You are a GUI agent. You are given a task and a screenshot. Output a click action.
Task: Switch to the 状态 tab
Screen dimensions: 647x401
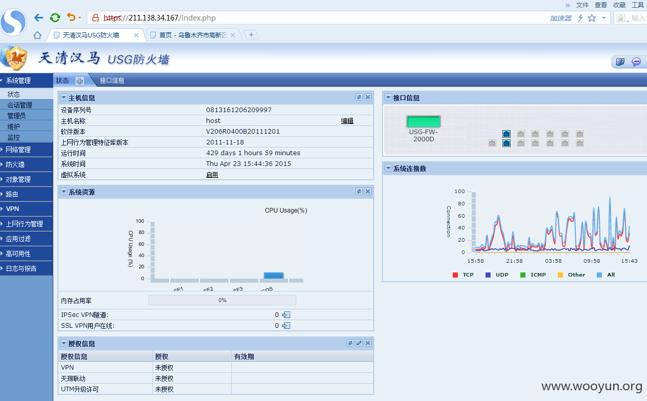point(62,80)
